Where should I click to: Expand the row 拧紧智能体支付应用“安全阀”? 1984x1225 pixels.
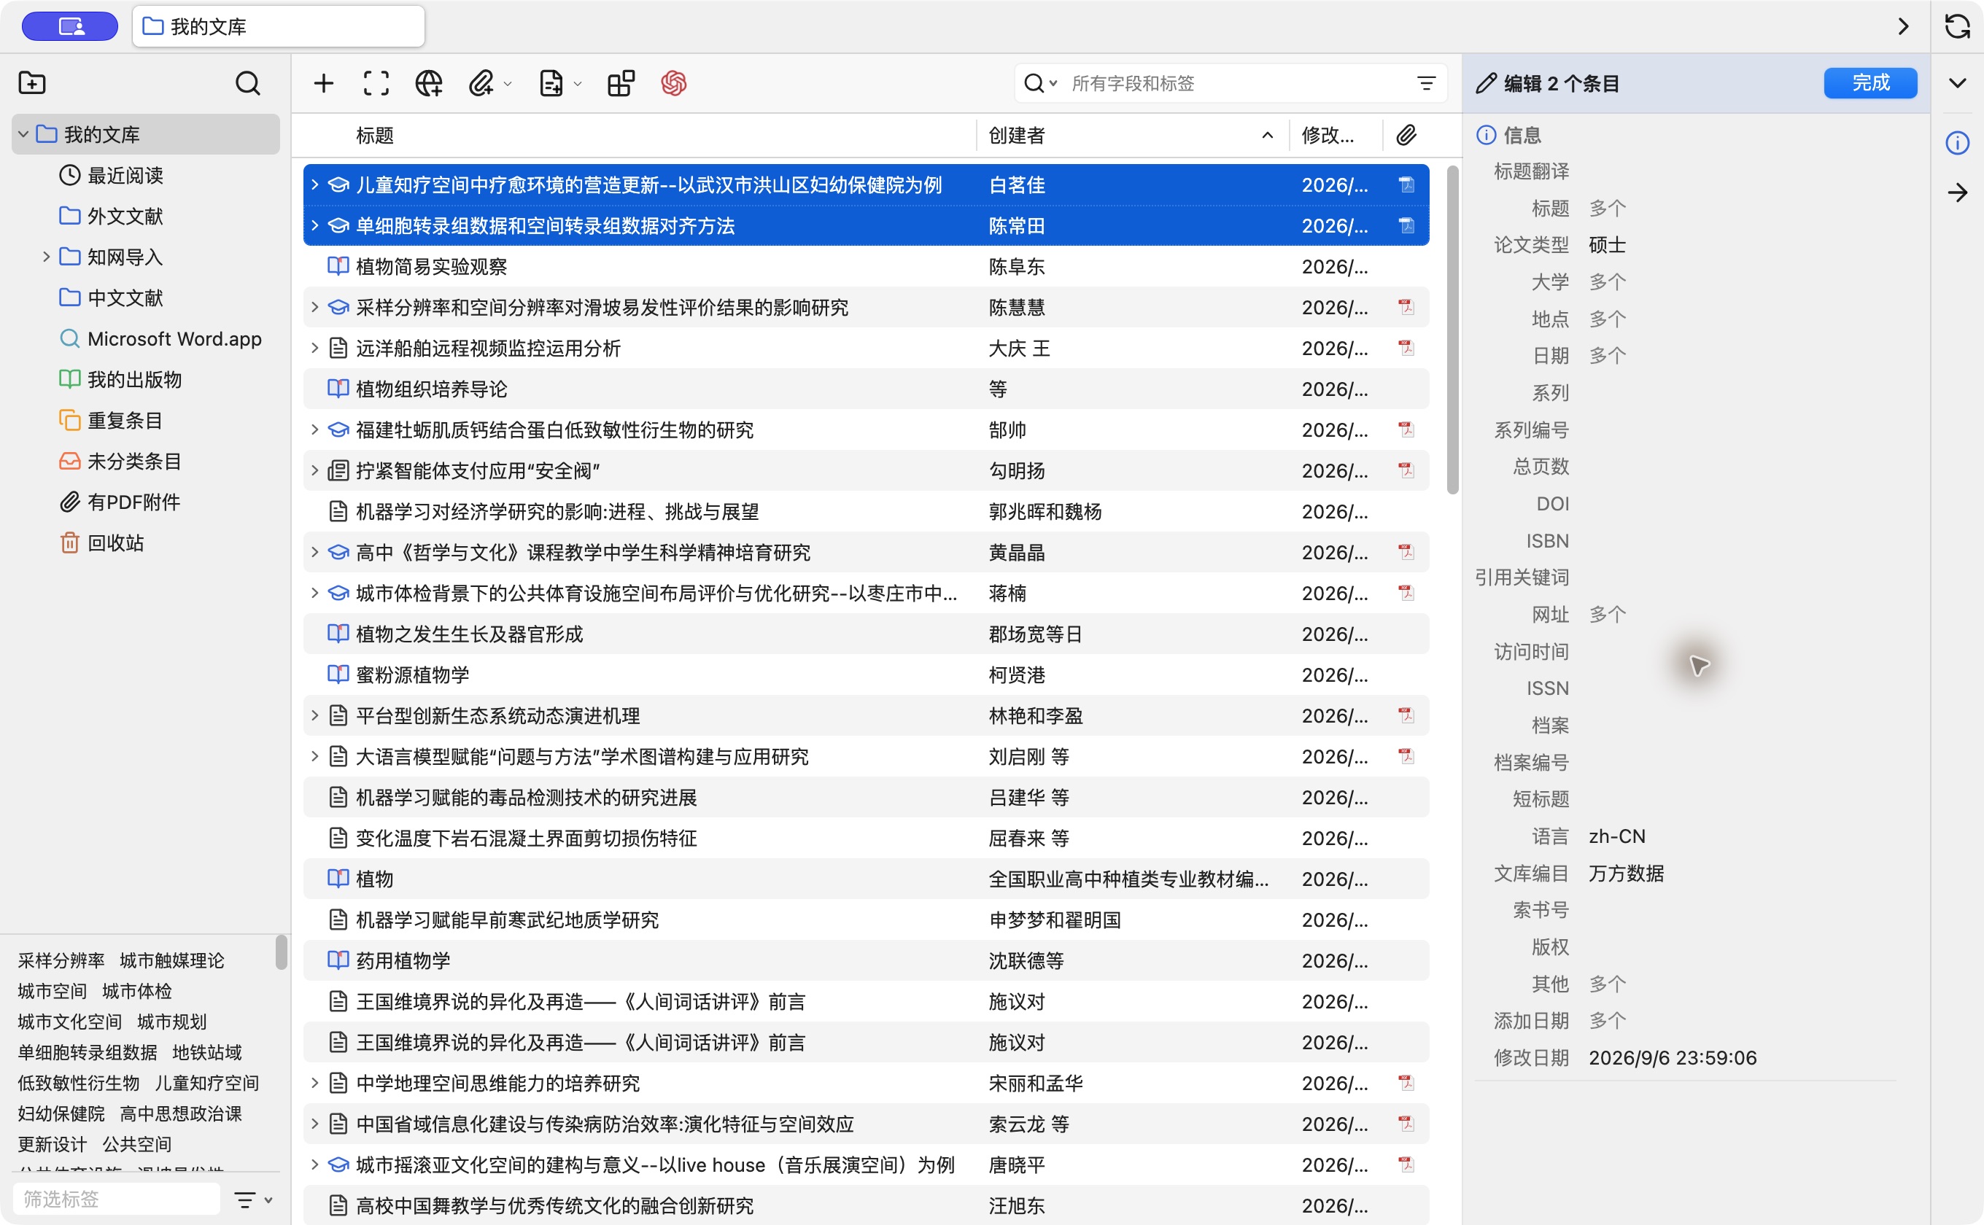click(314, 470)
